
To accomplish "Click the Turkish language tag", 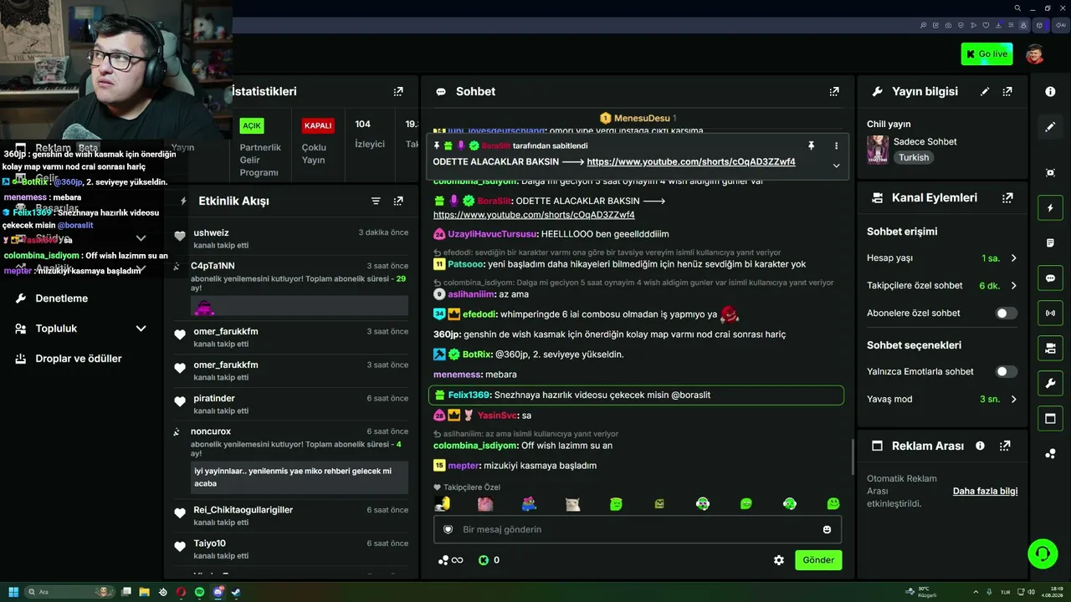I will (914, 157).
